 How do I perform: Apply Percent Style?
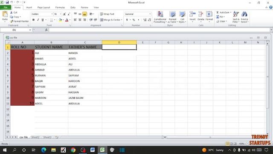(x=134, y=20)
